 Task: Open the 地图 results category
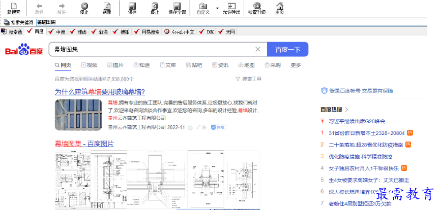(x=246, y=65)
